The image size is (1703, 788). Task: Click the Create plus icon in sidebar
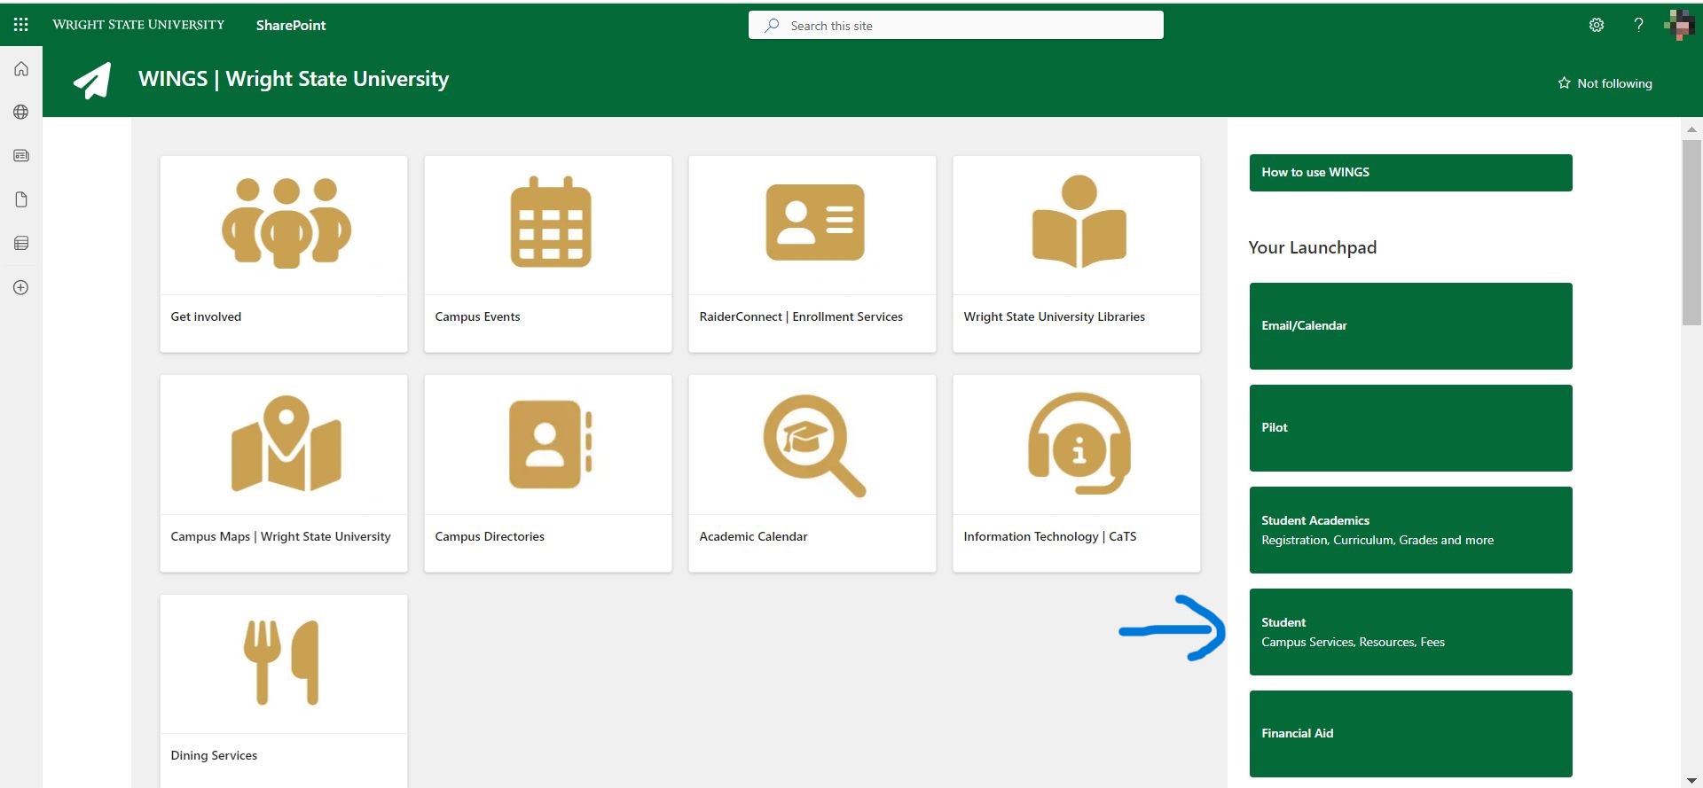21,288
